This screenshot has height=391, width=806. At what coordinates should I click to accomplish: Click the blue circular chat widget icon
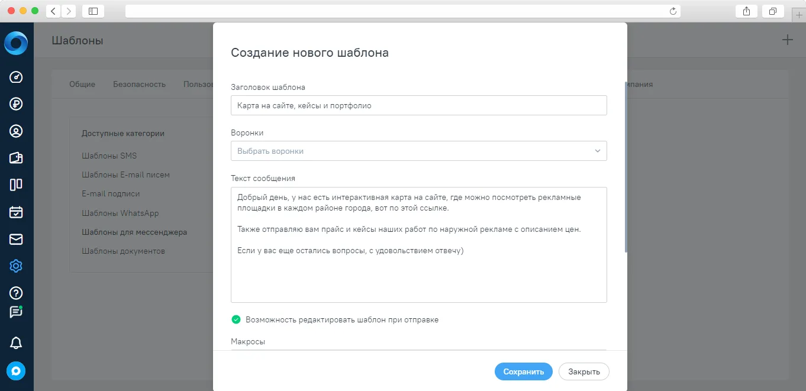point(16,371)
